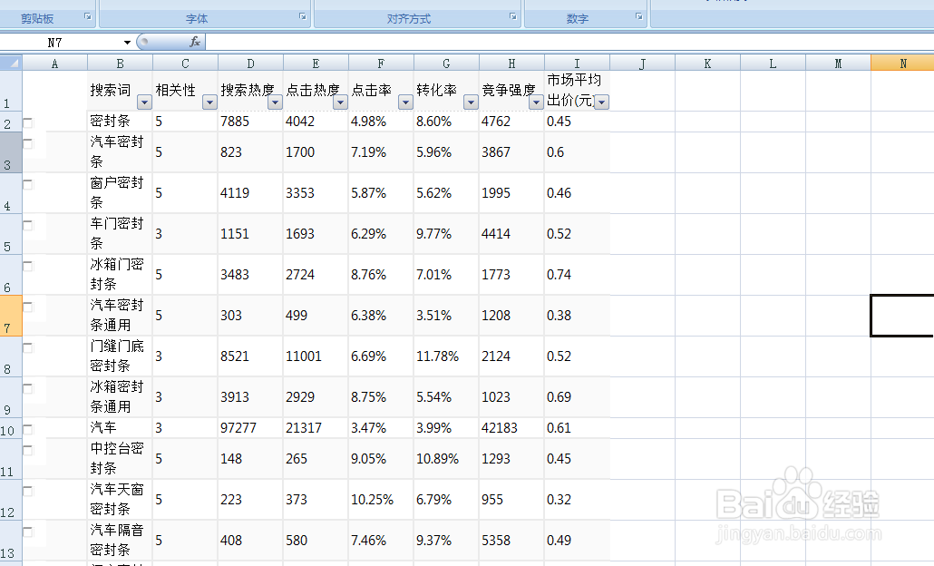Screen dimensions: 934x566
Task: Click into the formula bar input
Action: (569, 43)
